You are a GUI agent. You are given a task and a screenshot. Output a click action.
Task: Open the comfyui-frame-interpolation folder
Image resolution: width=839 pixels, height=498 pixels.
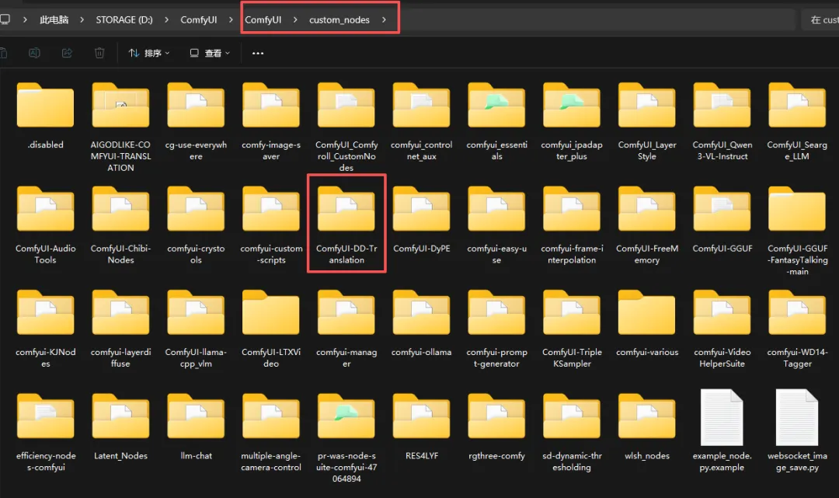[x=572, y=209]
